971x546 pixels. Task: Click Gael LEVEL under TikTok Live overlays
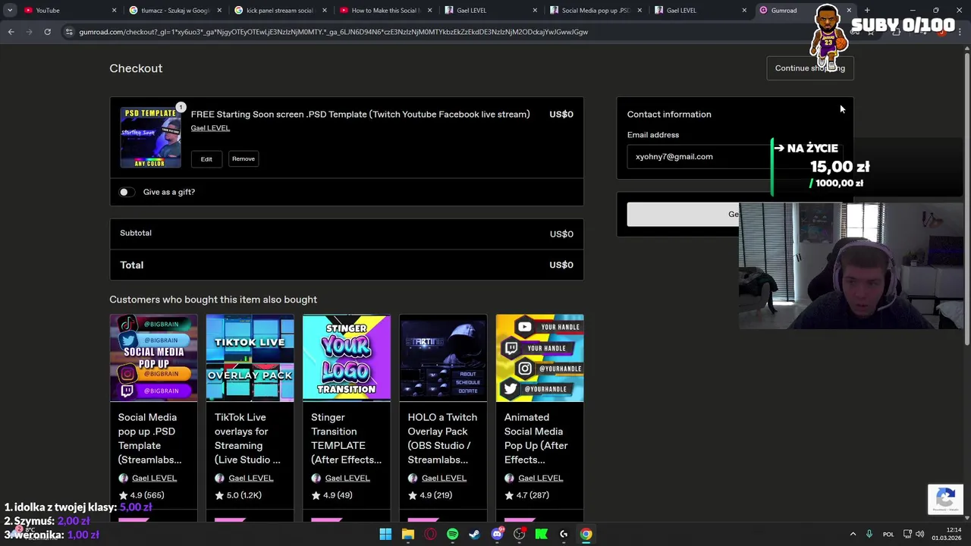(x=250, y=479)
